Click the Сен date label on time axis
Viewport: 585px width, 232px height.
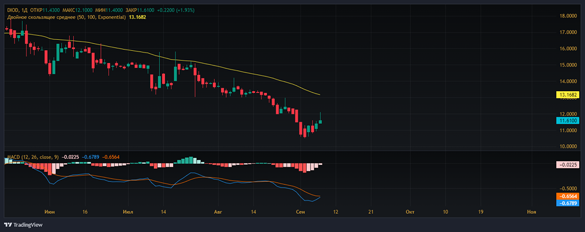point(300,212)
